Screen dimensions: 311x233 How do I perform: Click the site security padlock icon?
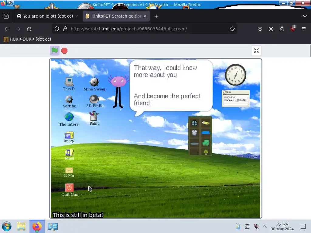[x=65, y=29]
